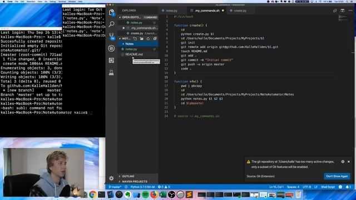Image resolution: width=356 pixels, height=200 pixels.
Task: Click the 'python notes.py $1 $2 $3' line
Action: [201, 99]
